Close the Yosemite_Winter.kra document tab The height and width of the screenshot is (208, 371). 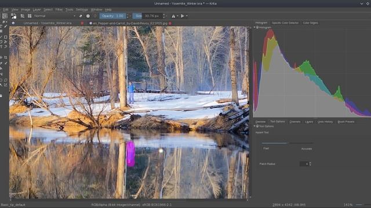coord(82,23)
